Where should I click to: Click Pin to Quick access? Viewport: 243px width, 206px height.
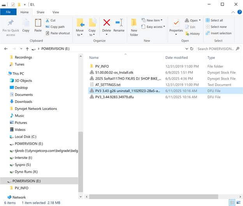(x=11, y=28)
